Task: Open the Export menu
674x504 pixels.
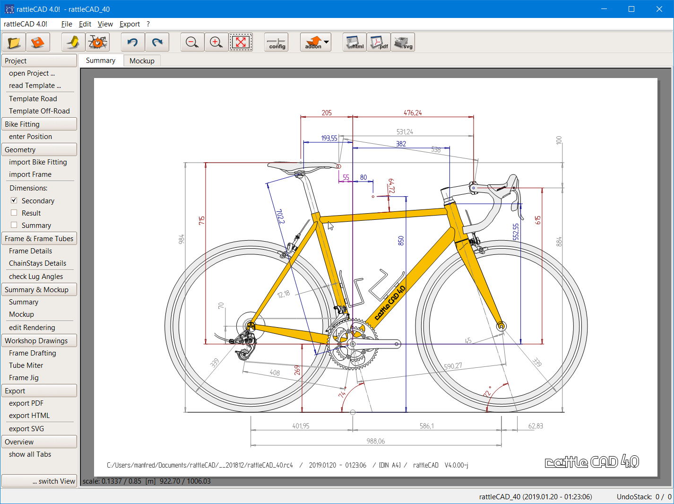Action: click(130, 24)
